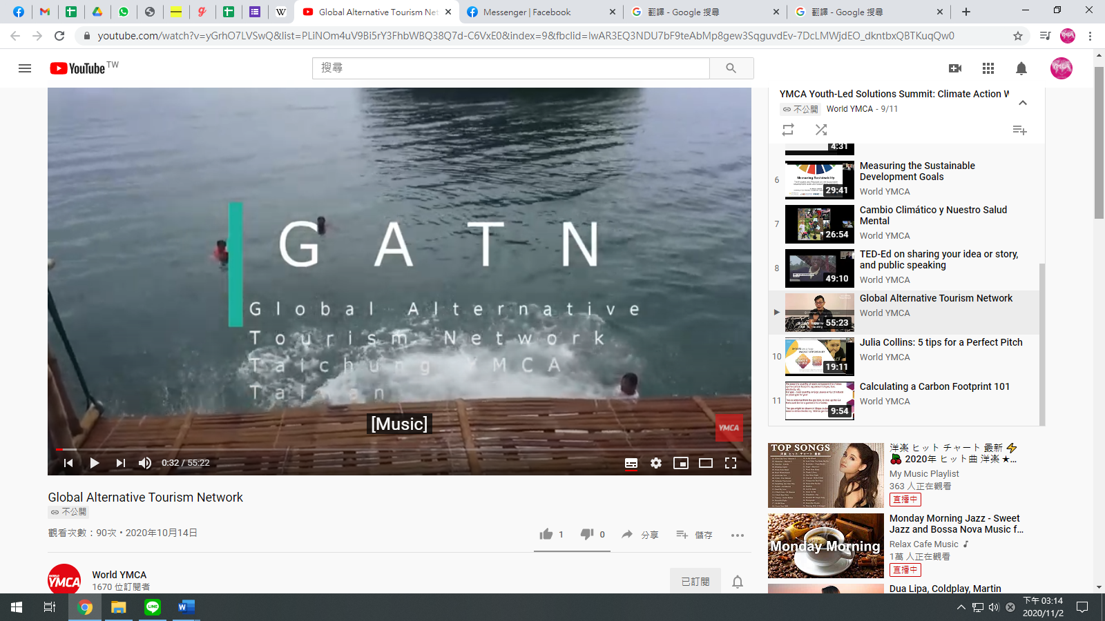The image size is (1105, 621).
Task: Open the hamburger guide menu
Action: tap(25, 68)
